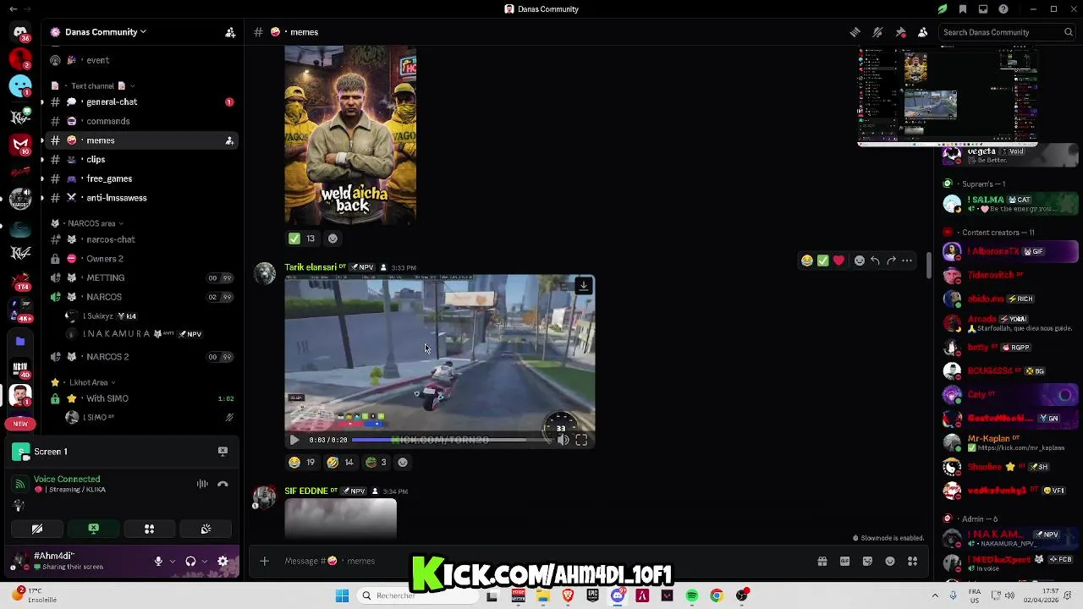Toggle rolling-laugh reaction with 14 count

pos(341,463)
